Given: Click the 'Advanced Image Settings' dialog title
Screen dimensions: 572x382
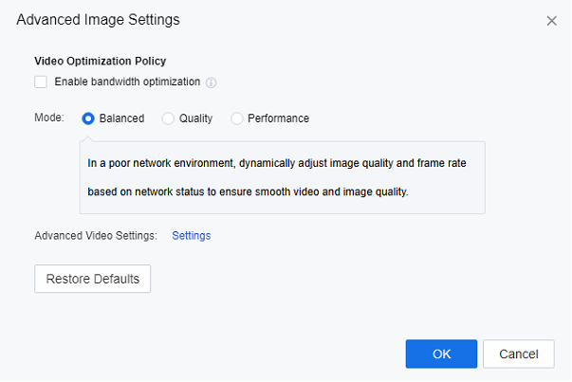Looking at the screenshot, I should click(98, 19).
